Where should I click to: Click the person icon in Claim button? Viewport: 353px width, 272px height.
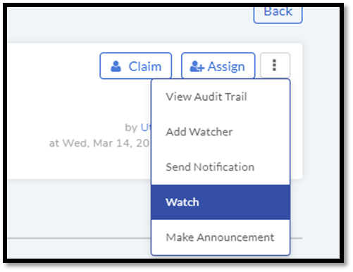pyautogui.click(x=116, y=66)
